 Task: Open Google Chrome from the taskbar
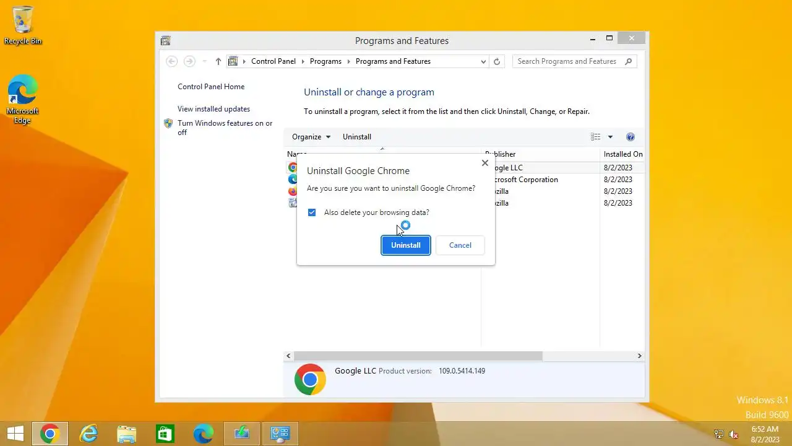coord(50,434)
